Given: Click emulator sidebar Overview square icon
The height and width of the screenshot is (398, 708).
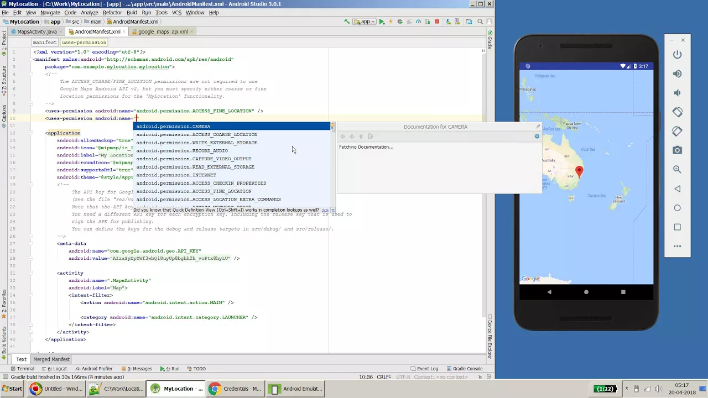Looking at the screenshot, I should (677, 227).
